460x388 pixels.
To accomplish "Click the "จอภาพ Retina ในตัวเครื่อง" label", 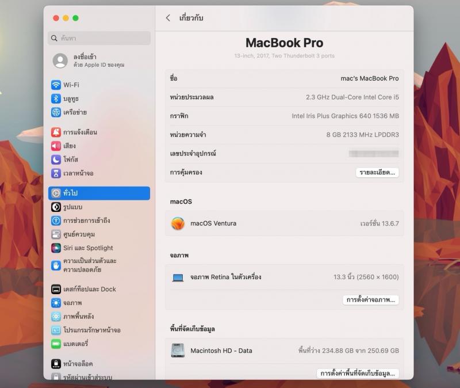I will coord(225,277).
